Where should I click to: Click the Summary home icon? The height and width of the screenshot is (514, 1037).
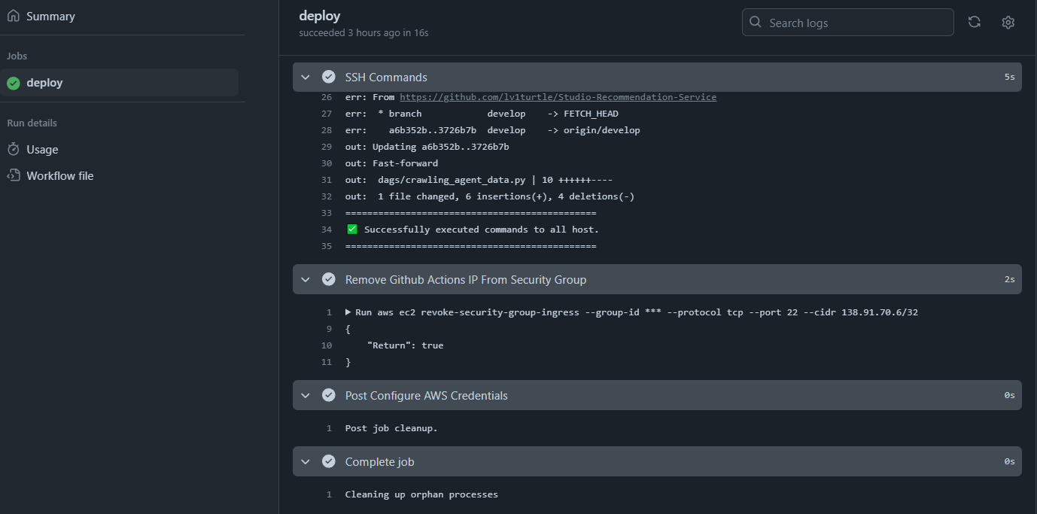[12, 15]
